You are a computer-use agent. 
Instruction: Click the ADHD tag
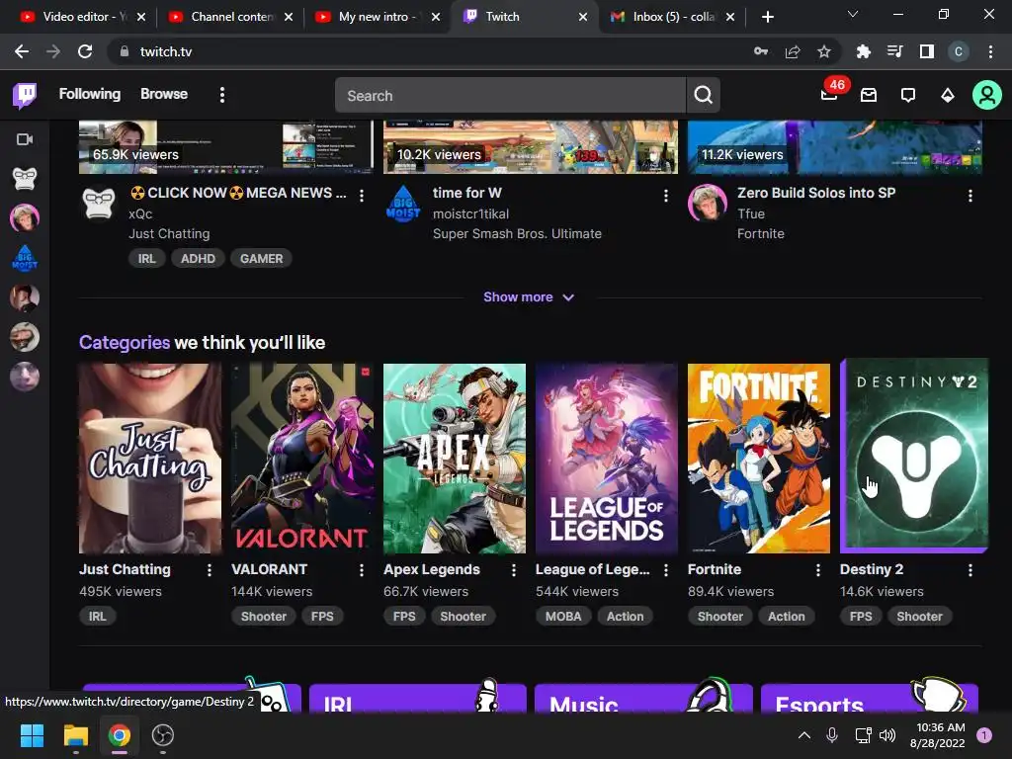tap(198, 259)
